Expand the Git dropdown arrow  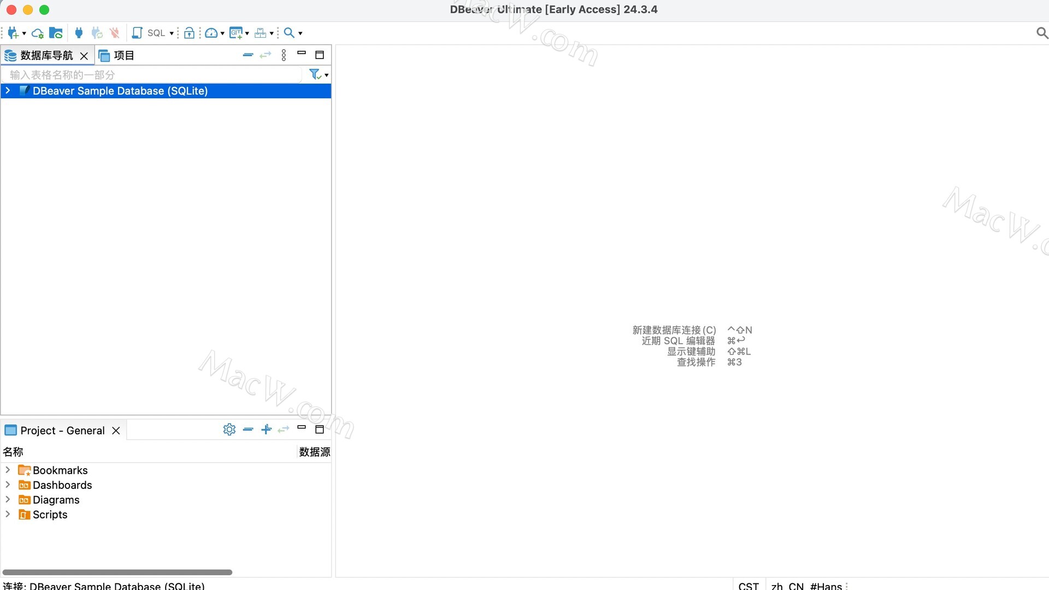(247, 34)
